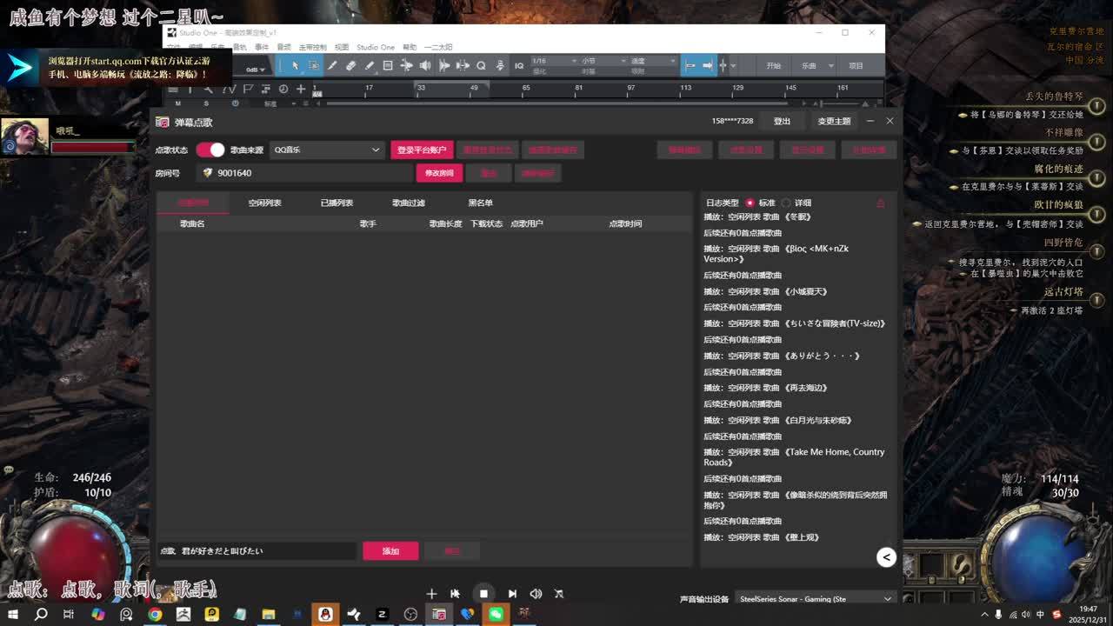This screenshot has width=1113, height=626.
Task: Click the 添加 button
Action: point(390,551)
